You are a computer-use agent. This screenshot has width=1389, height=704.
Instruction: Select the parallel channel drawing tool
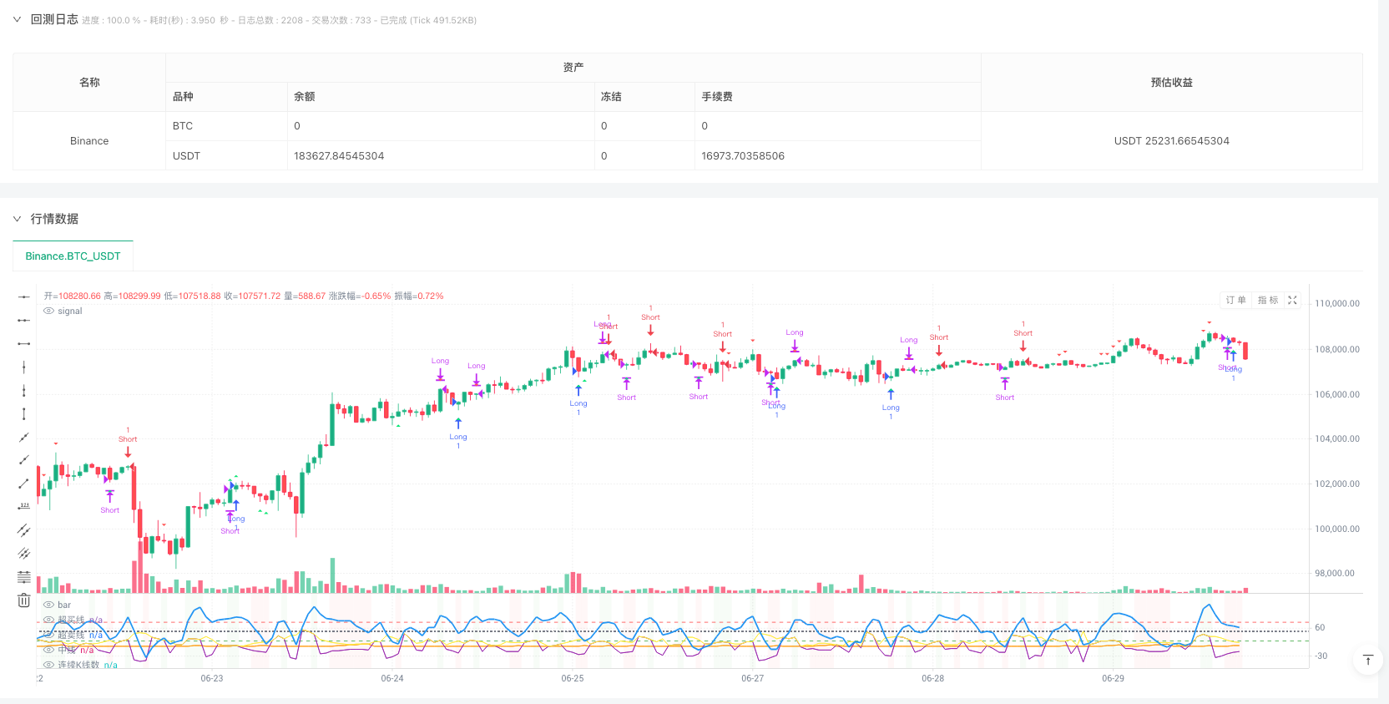click(24, 529)
